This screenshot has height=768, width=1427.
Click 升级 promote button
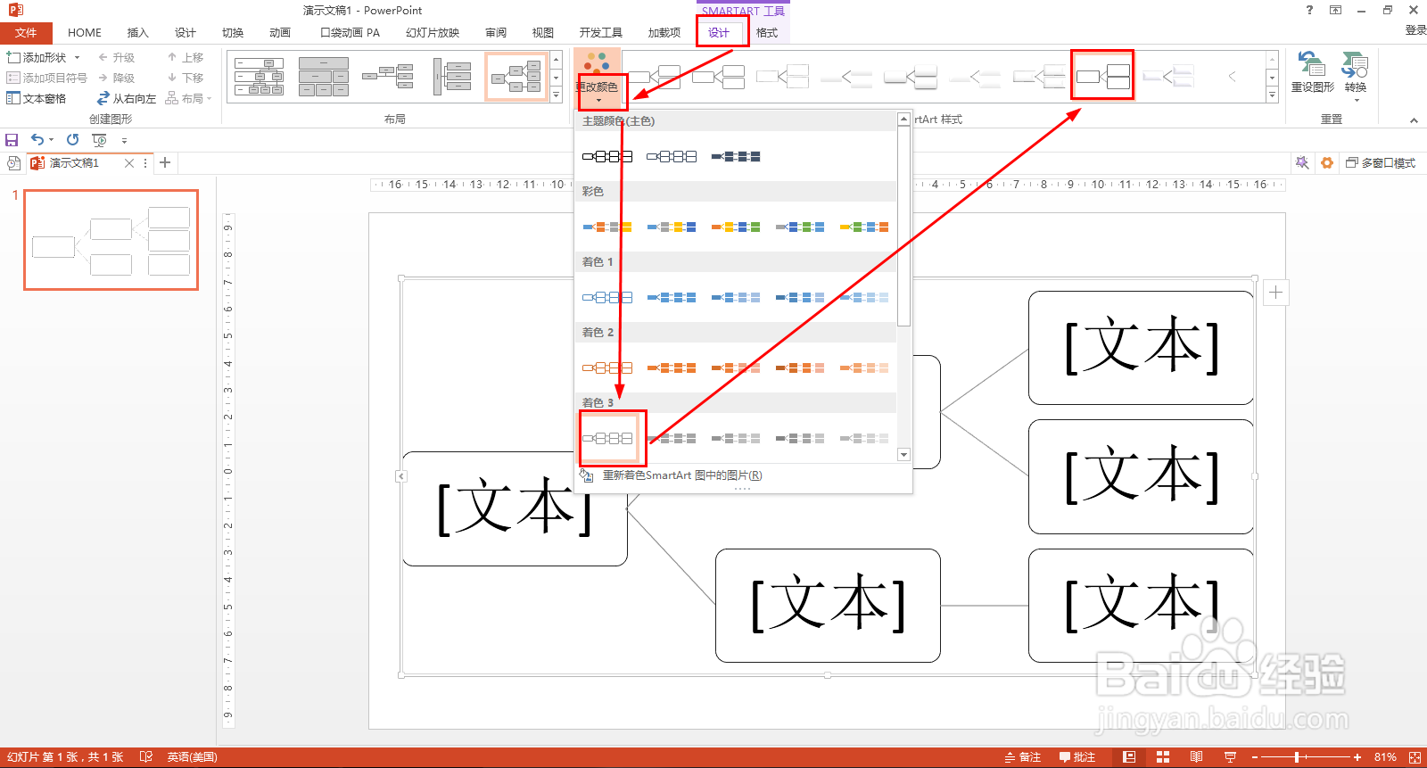(x=116, y=57)
